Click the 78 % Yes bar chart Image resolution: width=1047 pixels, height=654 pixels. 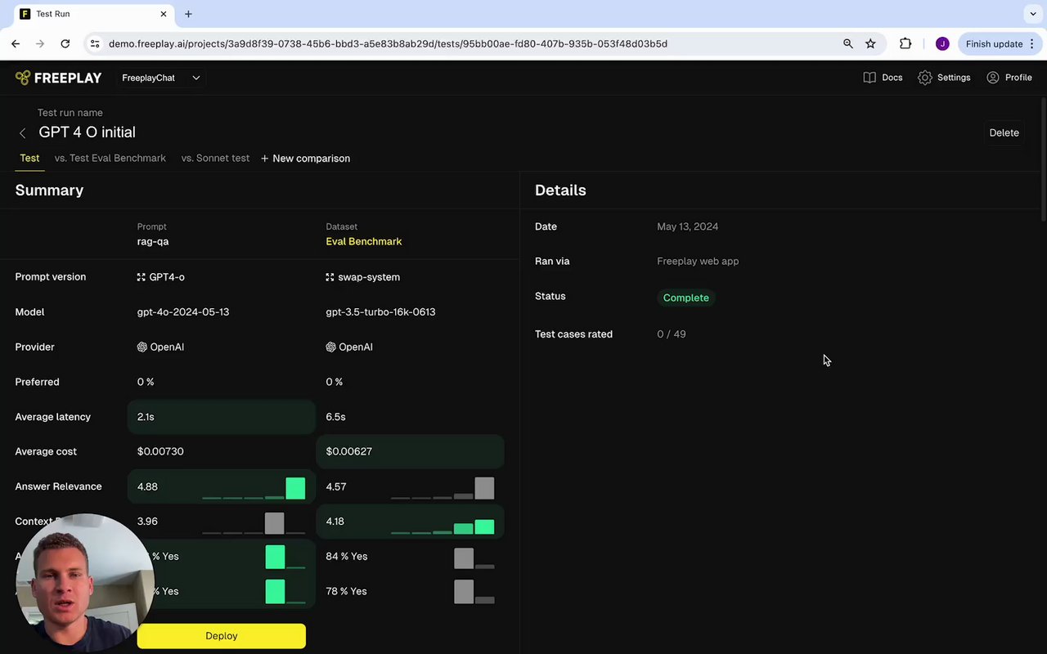coord(474,593)
